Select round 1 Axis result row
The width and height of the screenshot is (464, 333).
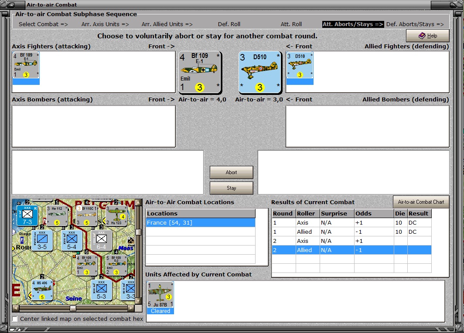point(351,222)
